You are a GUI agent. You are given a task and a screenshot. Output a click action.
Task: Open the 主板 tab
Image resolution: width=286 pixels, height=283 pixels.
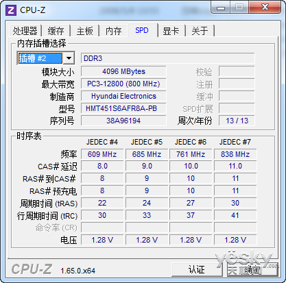tap(85, 31)
